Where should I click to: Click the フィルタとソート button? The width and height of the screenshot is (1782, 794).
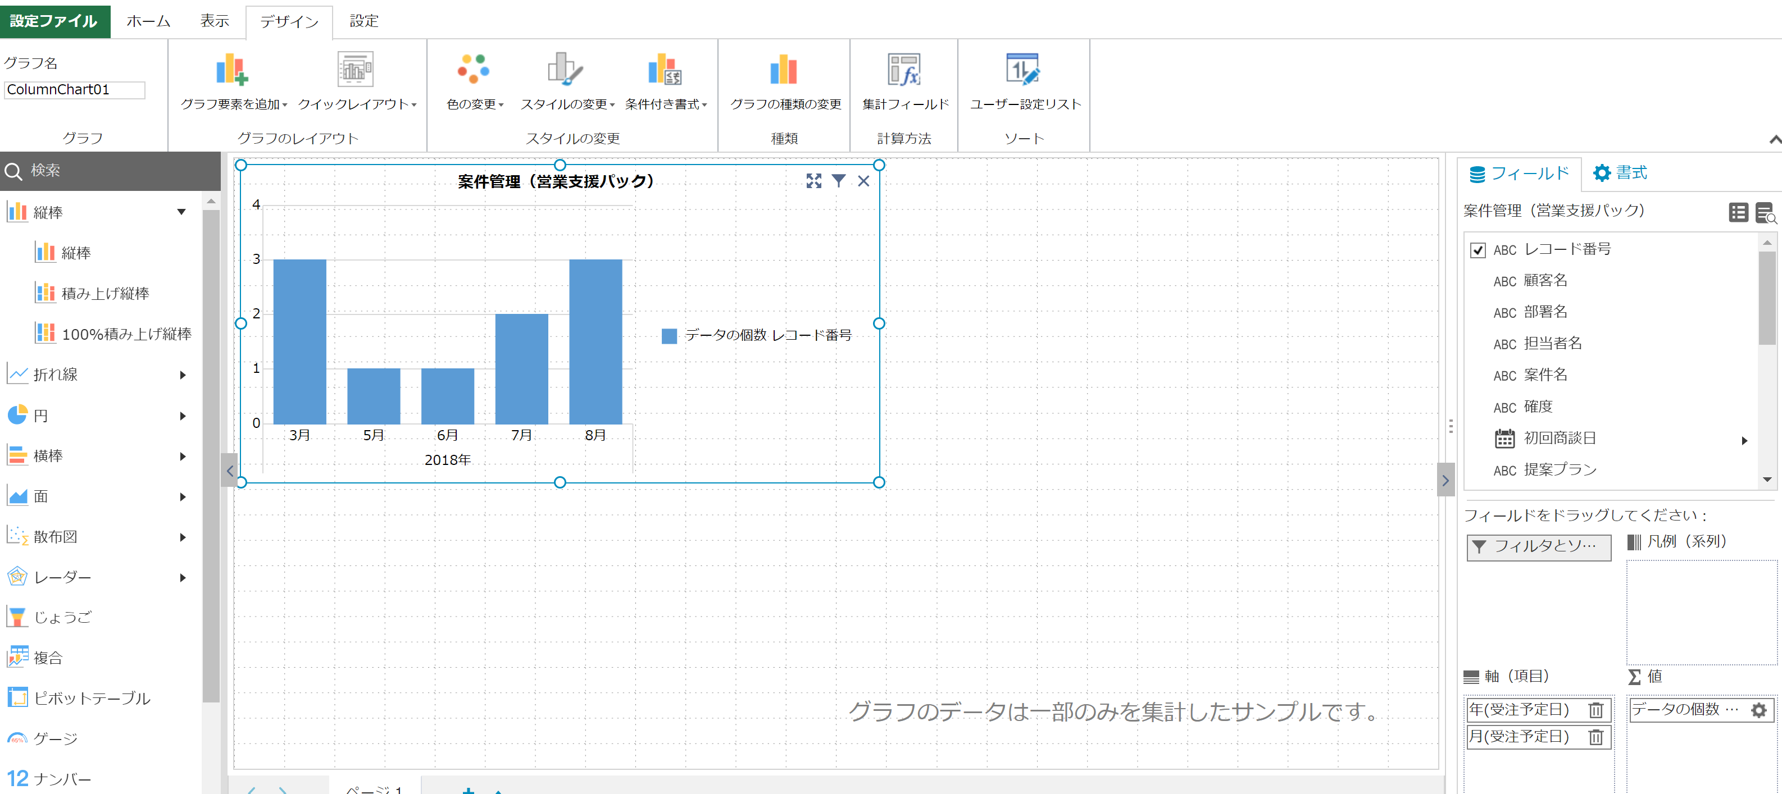(1539, 548)
